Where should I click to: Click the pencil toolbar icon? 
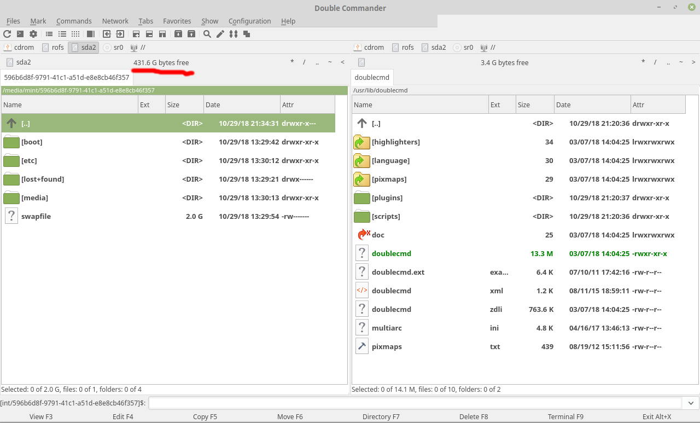(x=220, y=34)
